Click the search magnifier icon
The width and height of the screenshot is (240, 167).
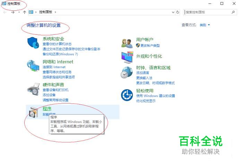[x=233, y=12]
